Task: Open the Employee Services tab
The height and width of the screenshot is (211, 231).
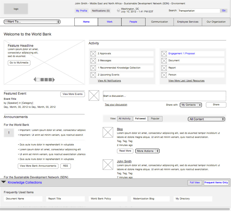Action: click(x=188, y=22)
